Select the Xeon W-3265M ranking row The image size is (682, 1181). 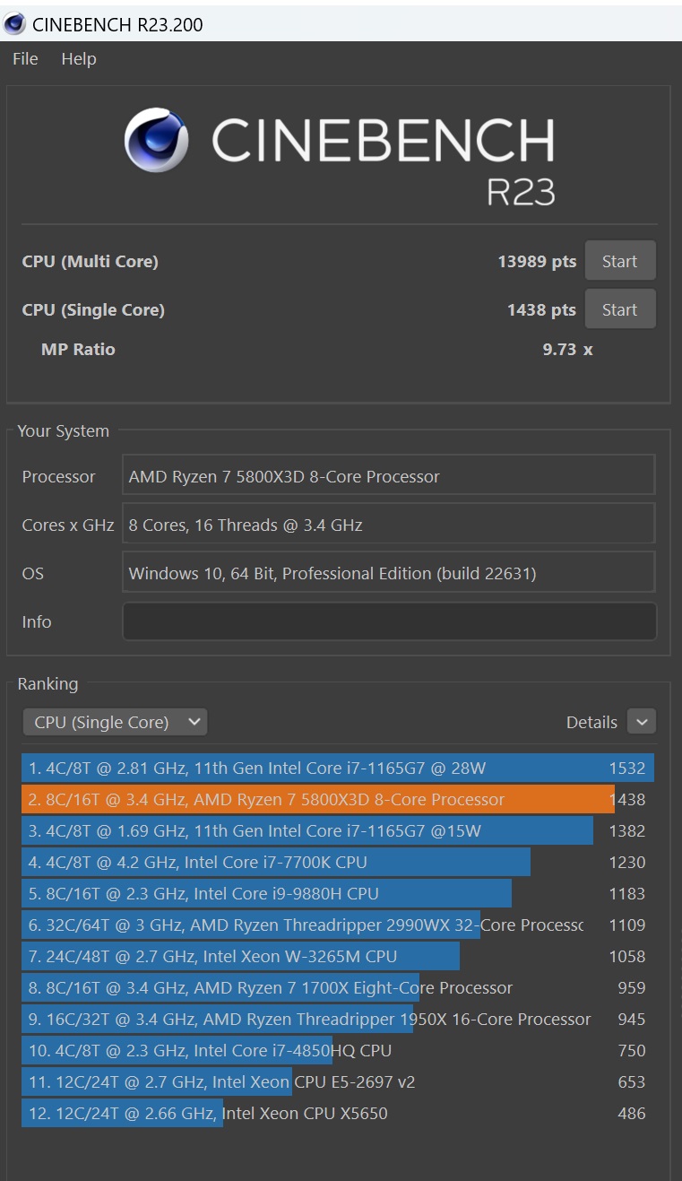(x=338, y=957)
